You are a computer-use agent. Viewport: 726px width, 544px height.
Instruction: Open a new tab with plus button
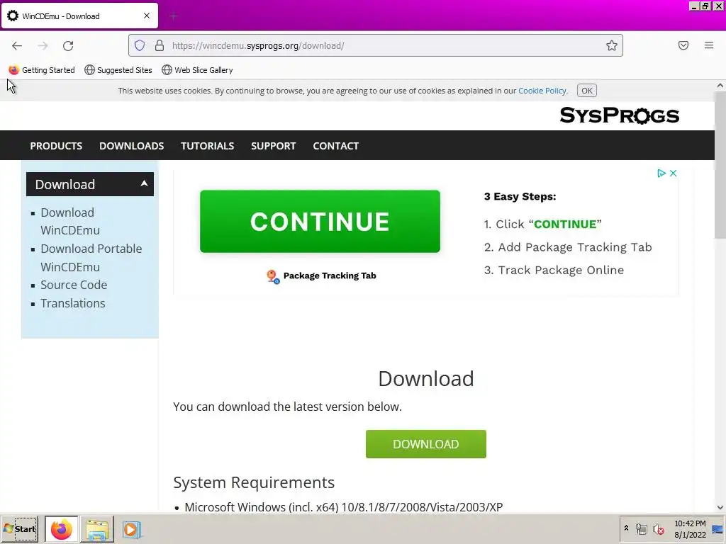tap(173, 16)
